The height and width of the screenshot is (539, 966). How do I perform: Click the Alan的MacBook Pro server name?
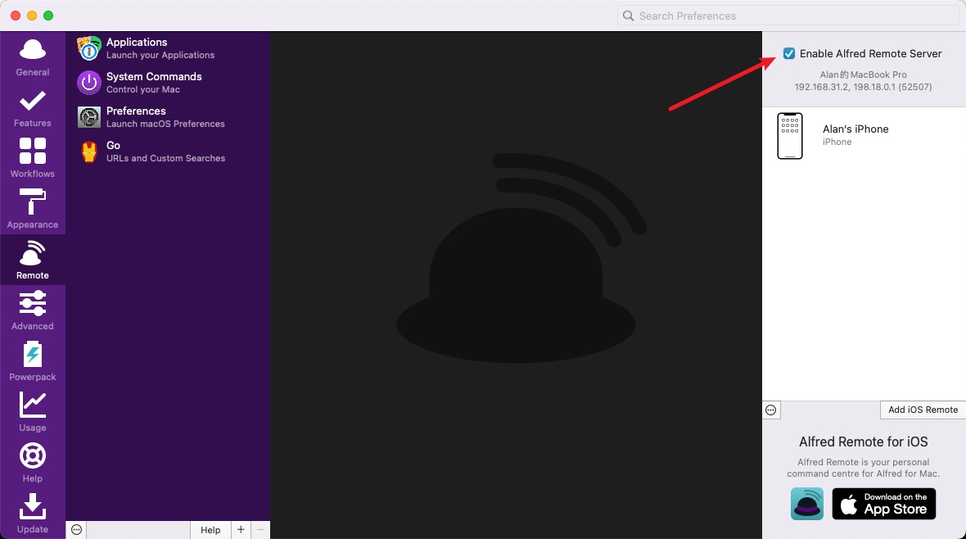[x=863, y=75]
